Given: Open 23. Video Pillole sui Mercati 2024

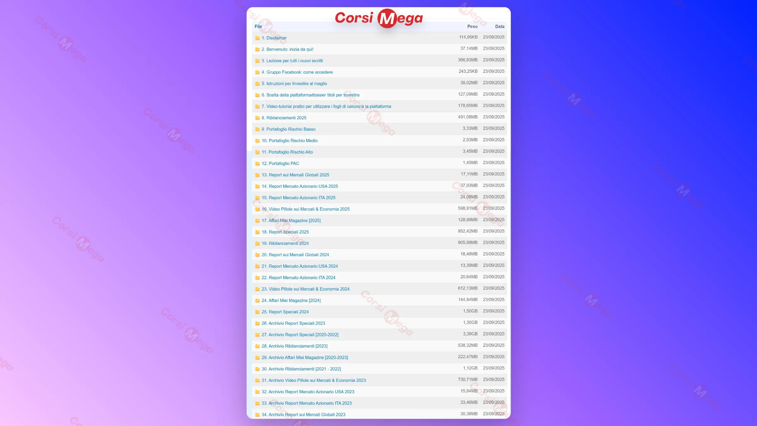Looking at the screenshot, I should pos(309,289).
